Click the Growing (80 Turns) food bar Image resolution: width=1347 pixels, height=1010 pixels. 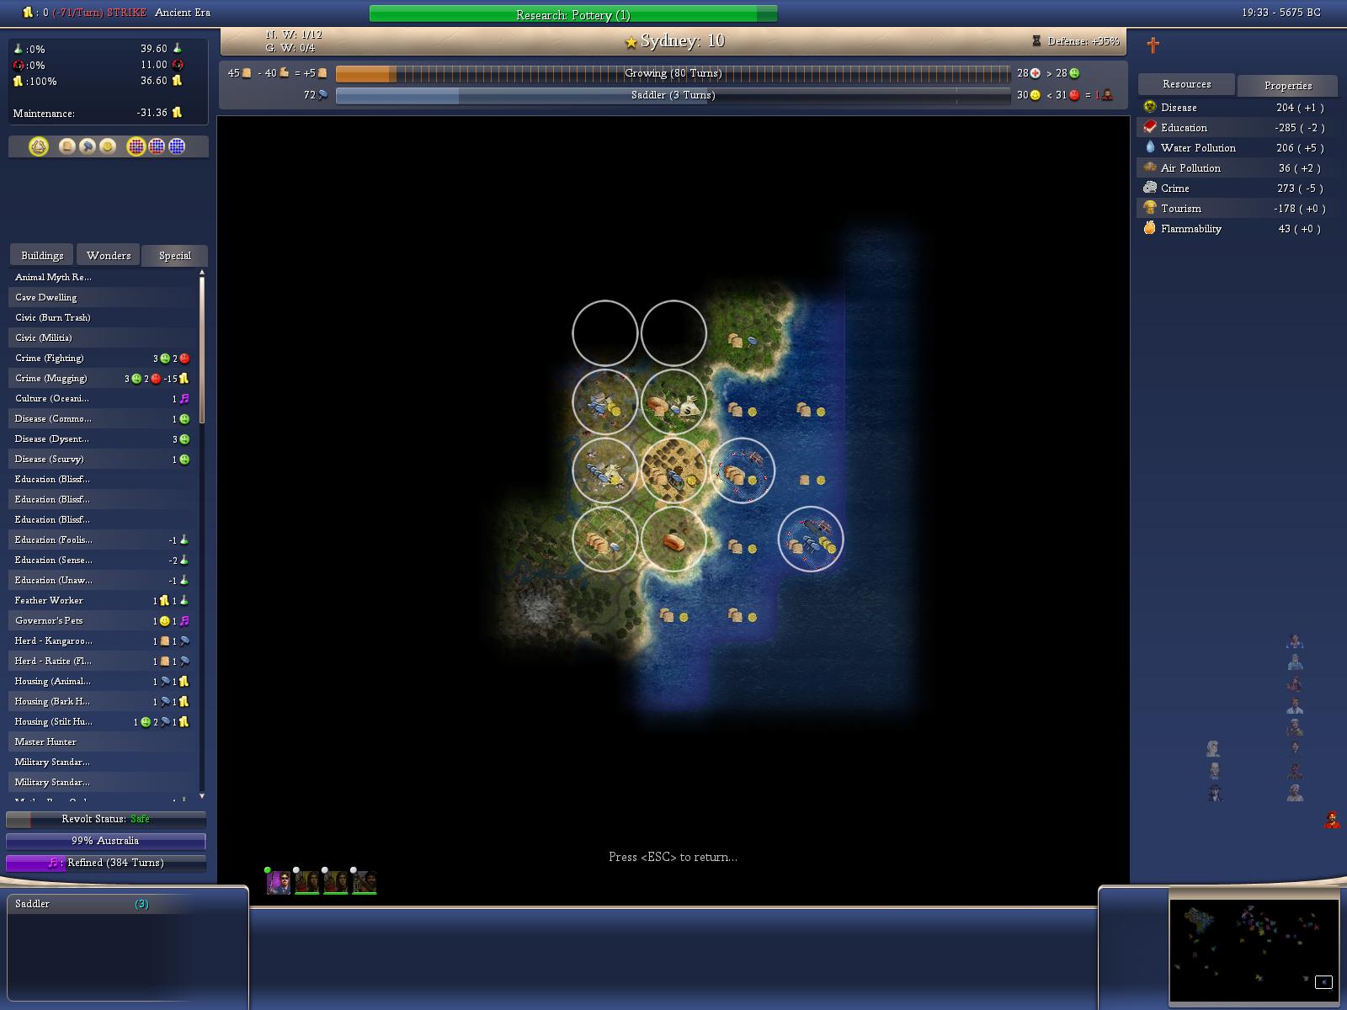click(x=673, y=73)
